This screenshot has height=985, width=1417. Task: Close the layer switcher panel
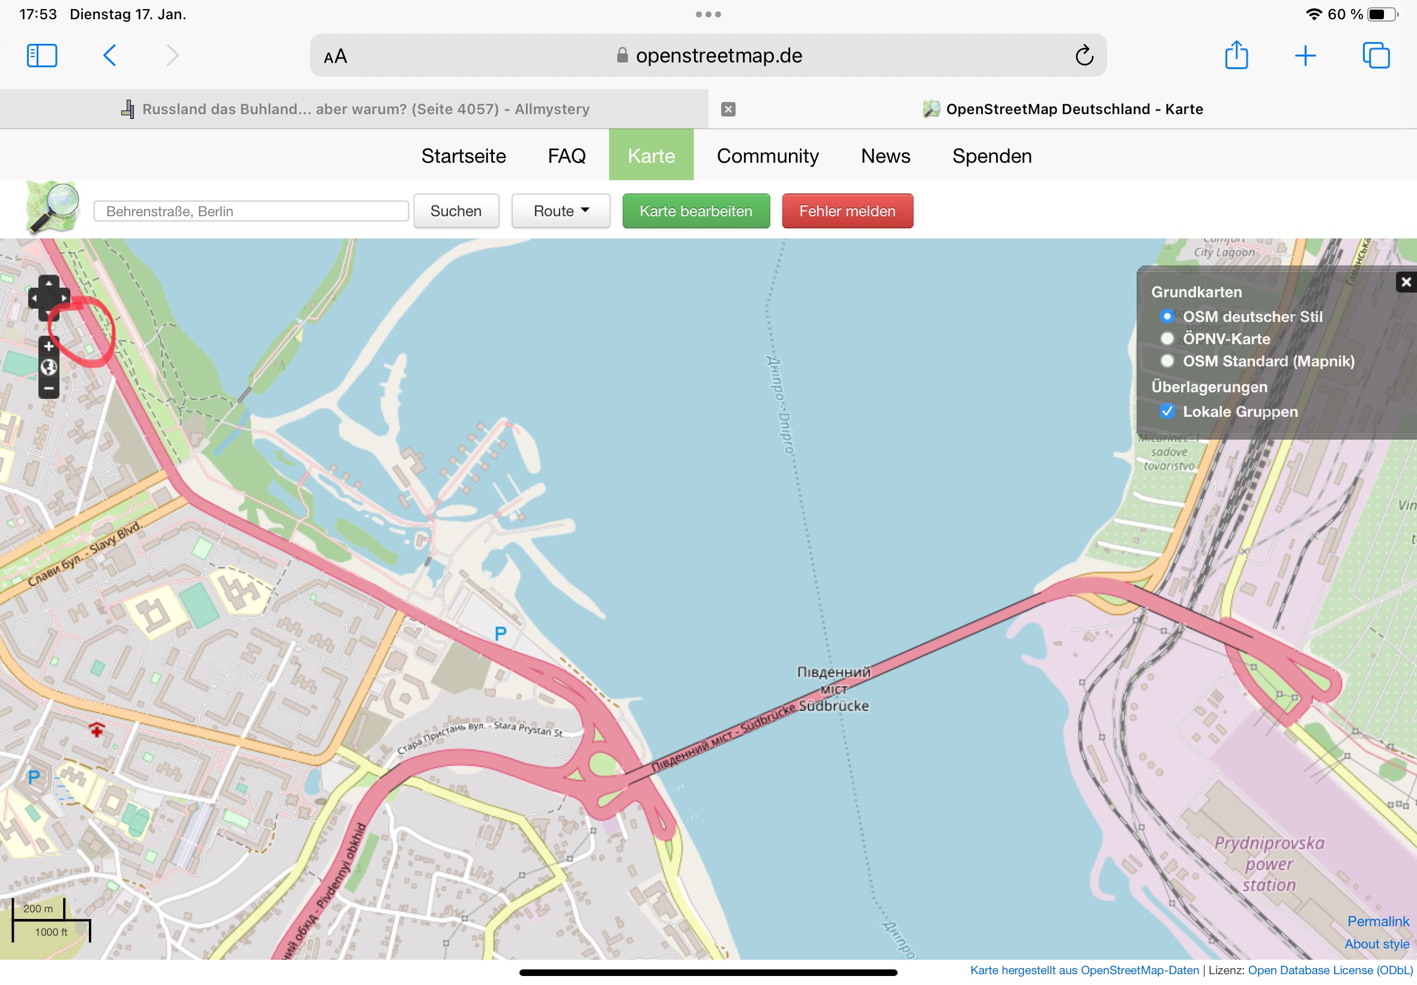coord(1406,282)
